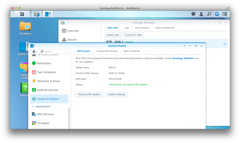The height and width of the screenshot is (143, 240).
Task: Open the Test Scheduler tab in Storage Manager
Action: [142, 28]
